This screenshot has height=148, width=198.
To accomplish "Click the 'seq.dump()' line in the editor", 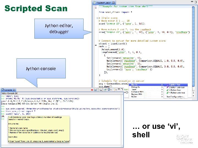I will 105,87.
